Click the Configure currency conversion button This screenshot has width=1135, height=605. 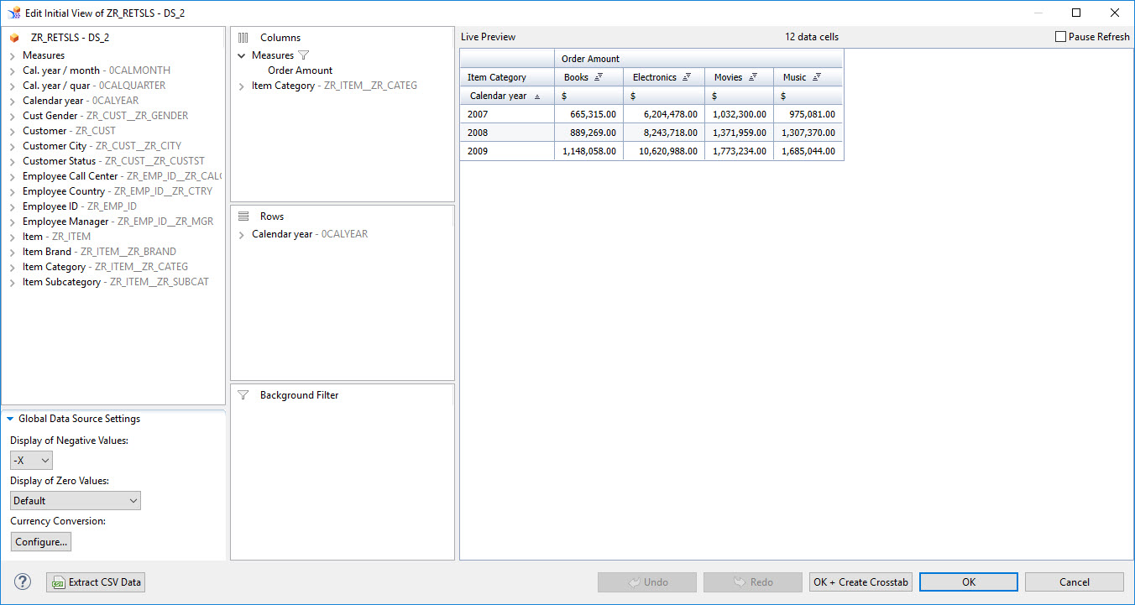(41, 542)
